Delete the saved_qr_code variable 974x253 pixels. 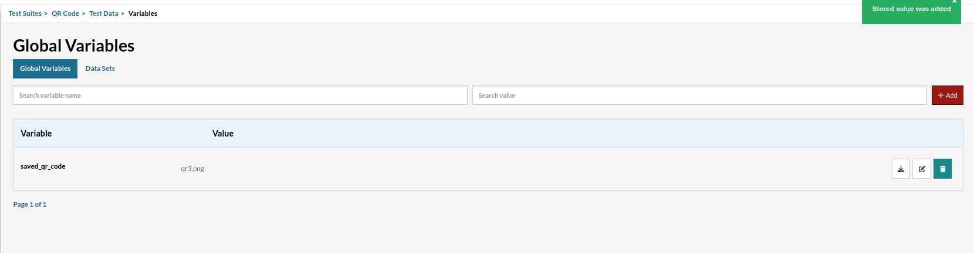click(x=942, y=169)
